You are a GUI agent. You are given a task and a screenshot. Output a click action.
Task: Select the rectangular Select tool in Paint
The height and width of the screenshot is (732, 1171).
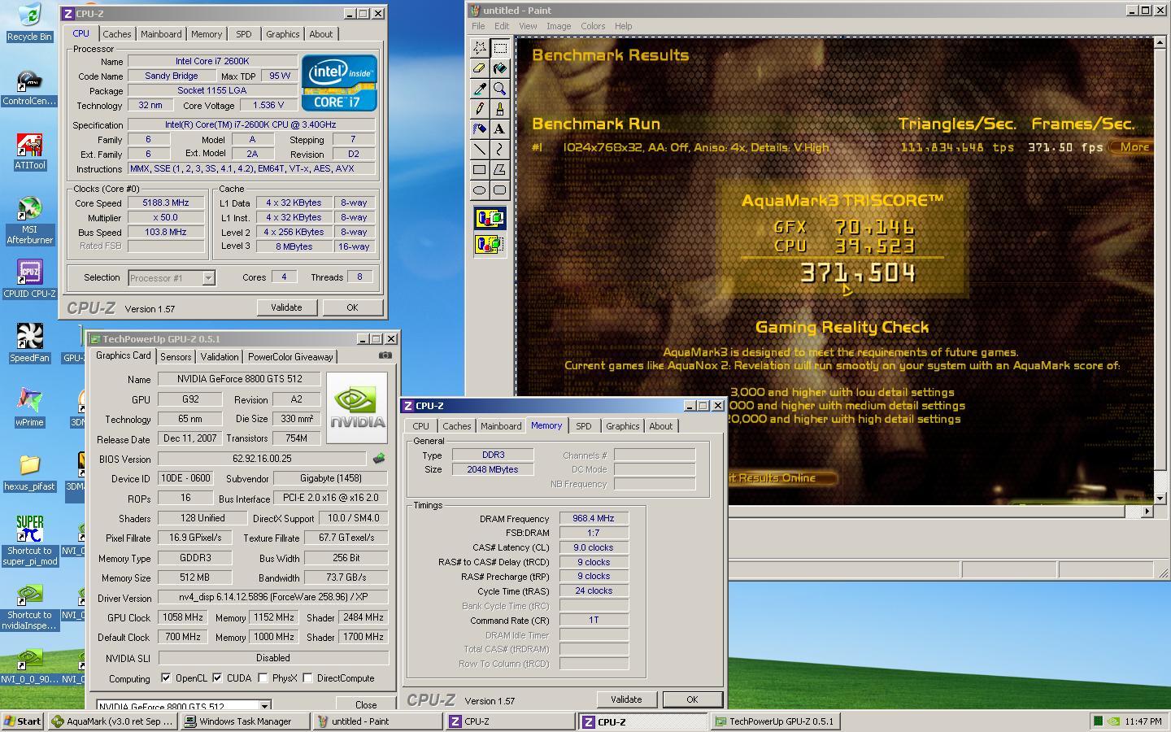point(499,48)
